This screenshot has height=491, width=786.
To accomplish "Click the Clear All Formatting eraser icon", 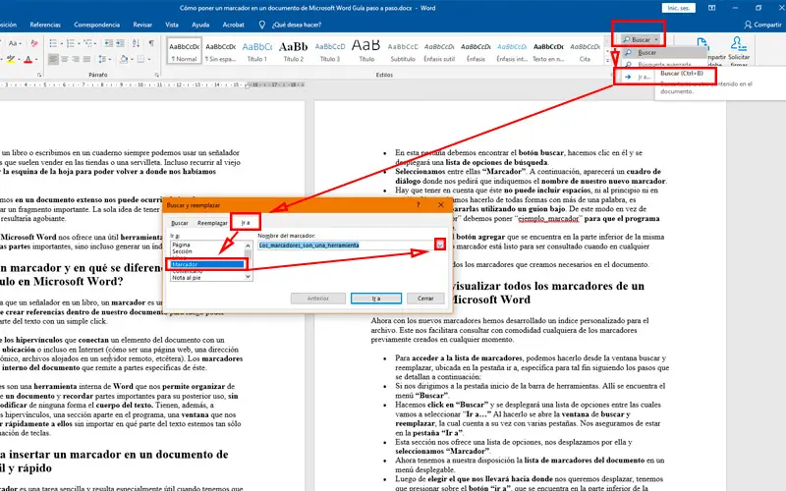I will coord(34,43).
